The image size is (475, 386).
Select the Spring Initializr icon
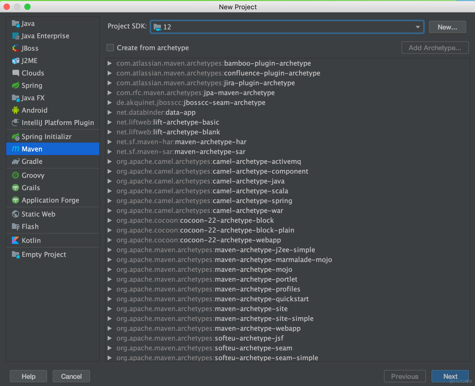(16, 137)
